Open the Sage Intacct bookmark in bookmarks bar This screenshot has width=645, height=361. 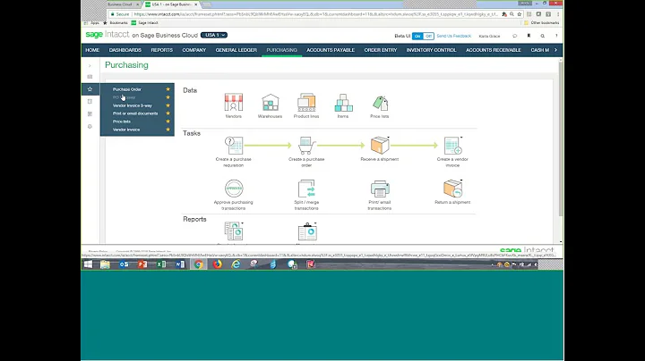(x=145, y=23)
